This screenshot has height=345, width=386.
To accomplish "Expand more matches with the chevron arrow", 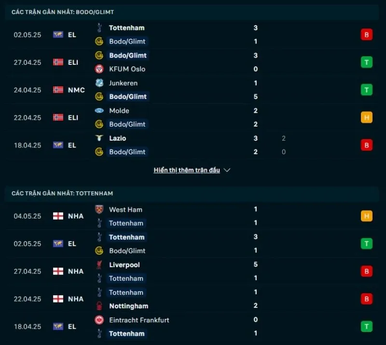I will tap(227, 170).
